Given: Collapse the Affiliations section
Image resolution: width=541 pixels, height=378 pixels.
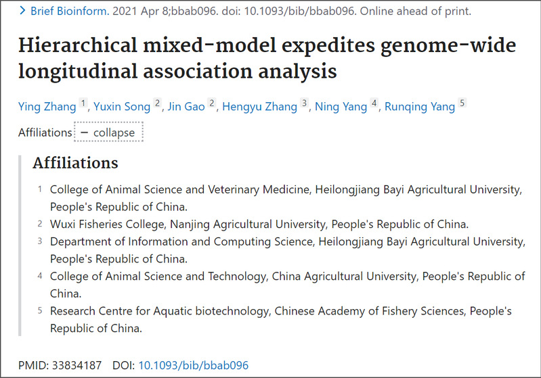Looking at the screenshot, I should [x=108, y=132].
